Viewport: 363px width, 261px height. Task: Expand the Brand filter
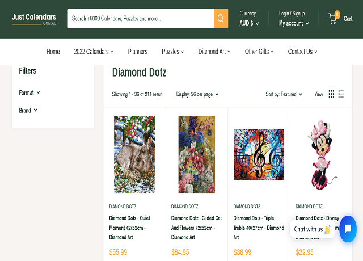coord(28,110)
